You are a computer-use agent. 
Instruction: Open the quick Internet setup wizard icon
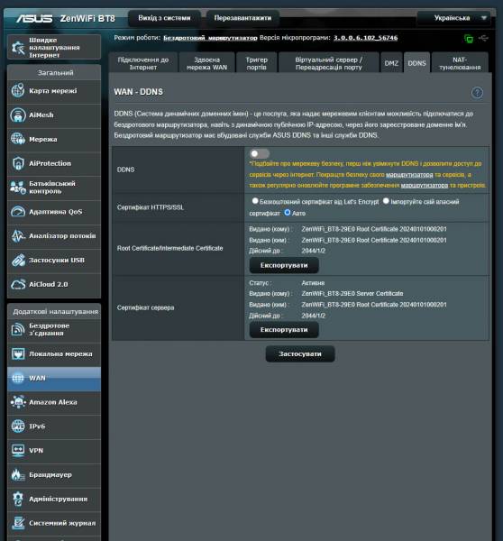18,47
